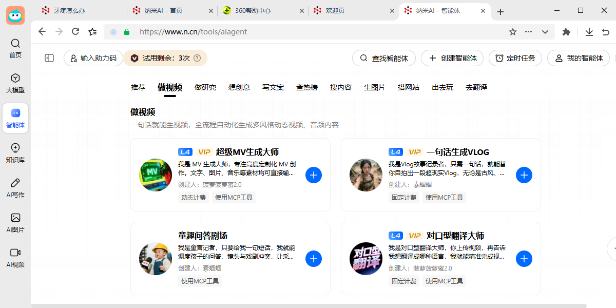Open the AI视频 sidebar tool
Viewport: 616px width, 308px height.
15,257
